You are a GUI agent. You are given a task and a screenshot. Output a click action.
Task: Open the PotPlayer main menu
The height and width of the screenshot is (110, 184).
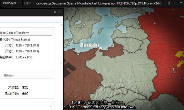(11, 3)
